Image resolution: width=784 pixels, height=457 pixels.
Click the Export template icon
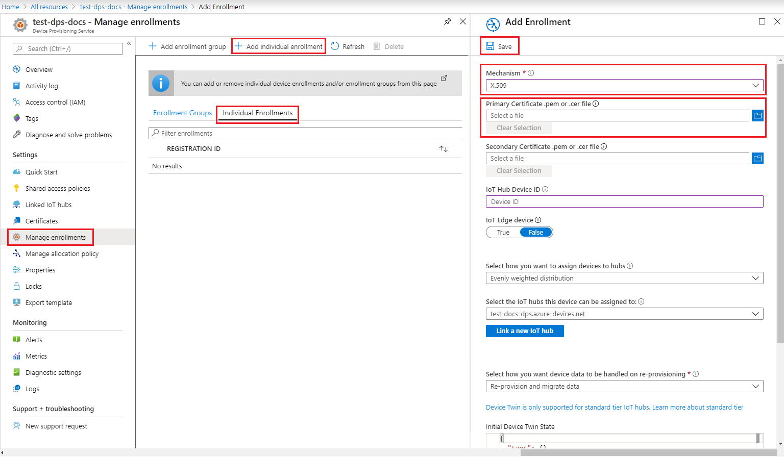point(16,302)
